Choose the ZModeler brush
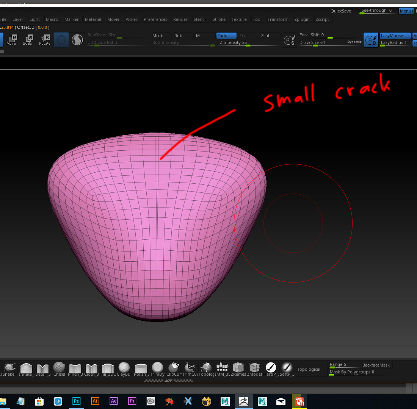The image size is (417, 409). tap(254, 369)
